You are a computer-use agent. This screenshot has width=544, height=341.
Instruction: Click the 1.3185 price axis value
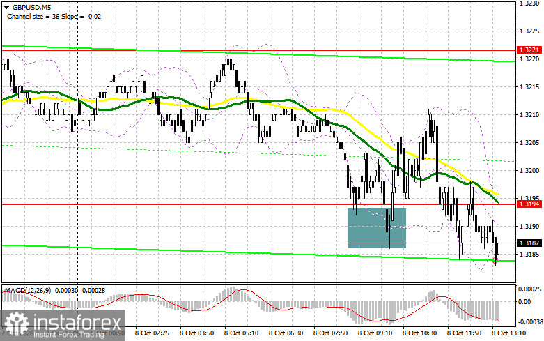tap(529, 255)
